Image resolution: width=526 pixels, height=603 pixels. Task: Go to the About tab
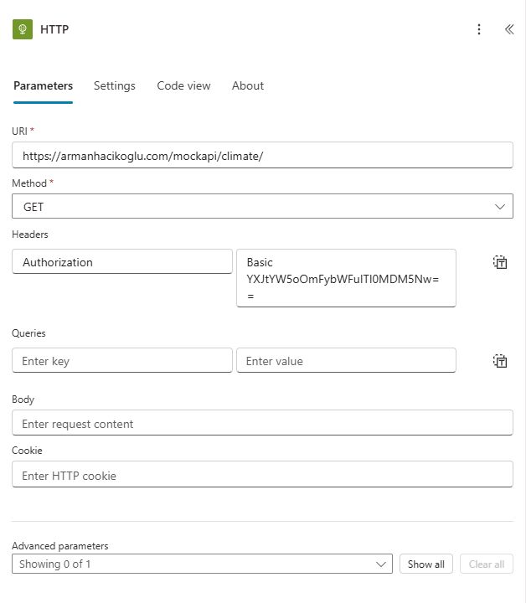(x=248, y=85)
